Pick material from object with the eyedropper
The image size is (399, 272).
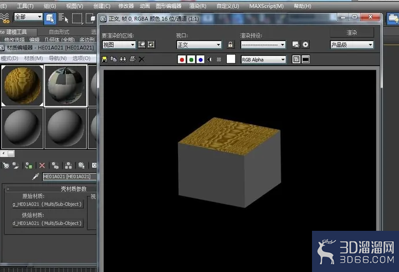[35, 176]
